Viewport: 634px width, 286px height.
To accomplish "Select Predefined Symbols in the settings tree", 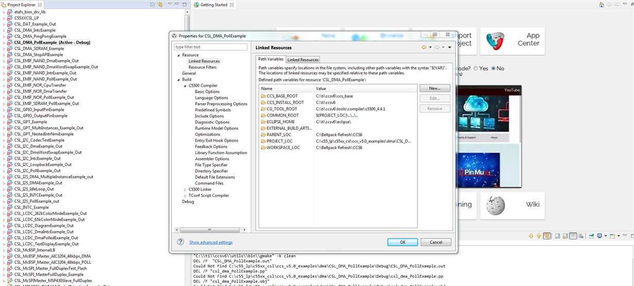I will tap(213, 110).
